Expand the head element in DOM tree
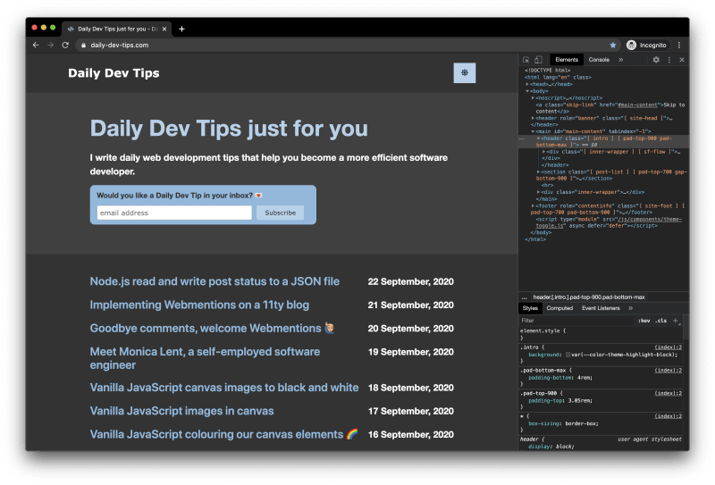Viewport: 715px width, 485px height. coord(527,84)
